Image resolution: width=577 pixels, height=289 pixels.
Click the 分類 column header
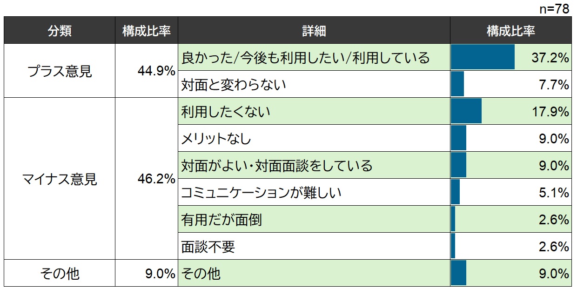coord(60,31)
